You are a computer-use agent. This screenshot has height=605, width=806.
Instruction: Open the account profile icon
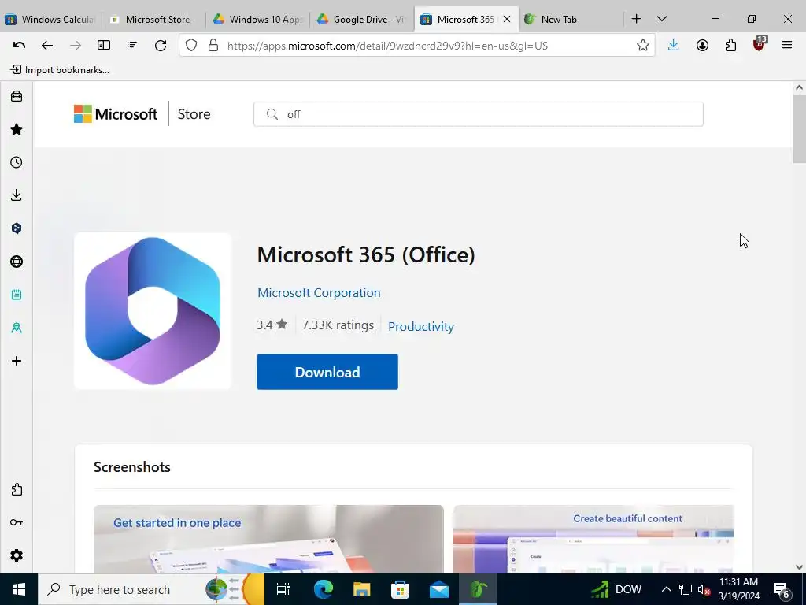point(702,45)
